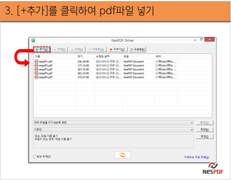The width and height of the screenshot is (231, 180).
Task: Select file name nespdf4.pdf
Action: 45,73
